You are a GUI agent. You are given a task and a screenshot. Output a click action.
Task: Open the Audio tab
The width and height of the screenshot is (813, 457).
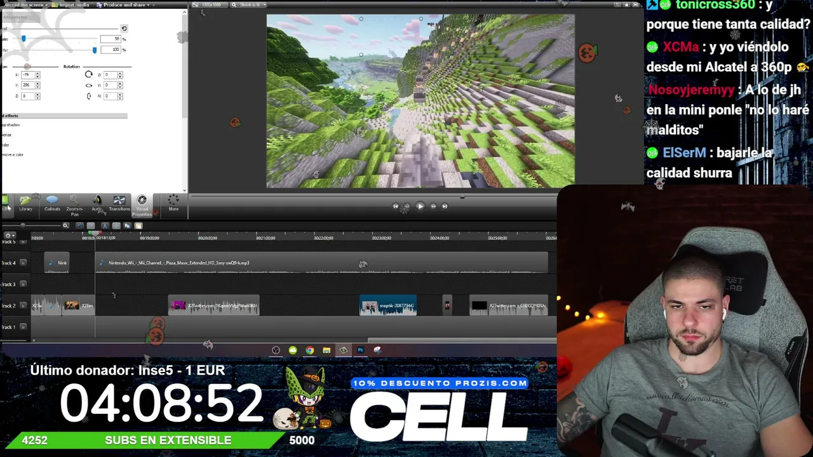click(97, 204)
